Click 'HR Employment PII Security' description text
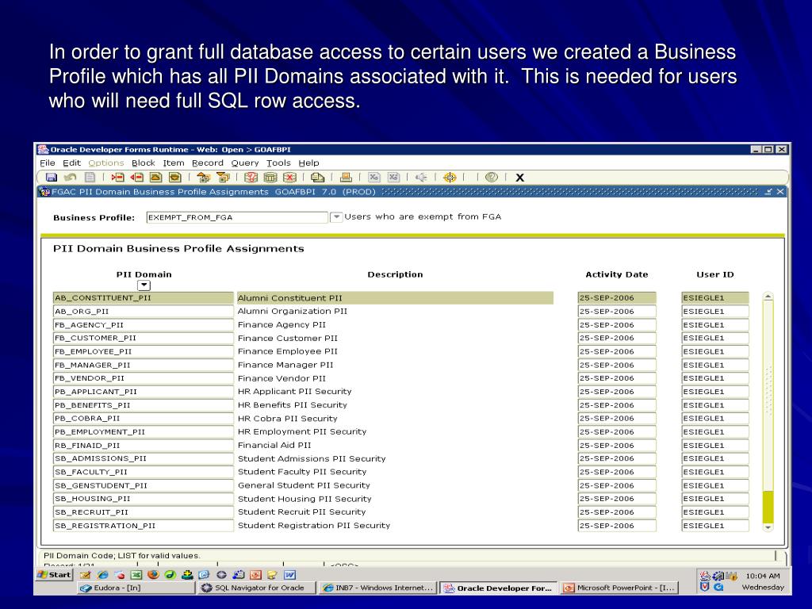This screenshot has height=609, width=812. click(302, 431)
